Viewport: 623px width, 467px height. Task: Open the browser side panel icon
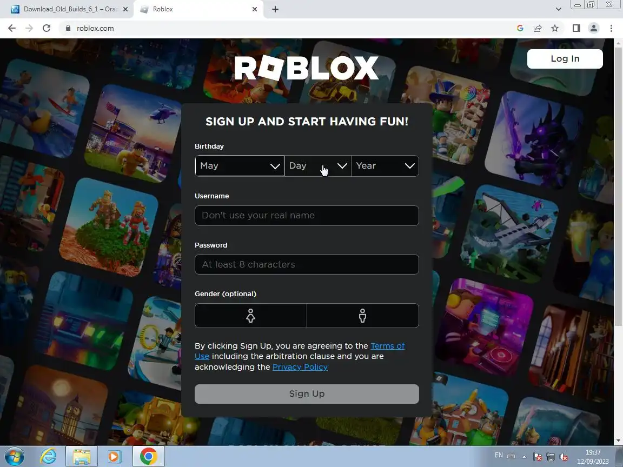576,28
